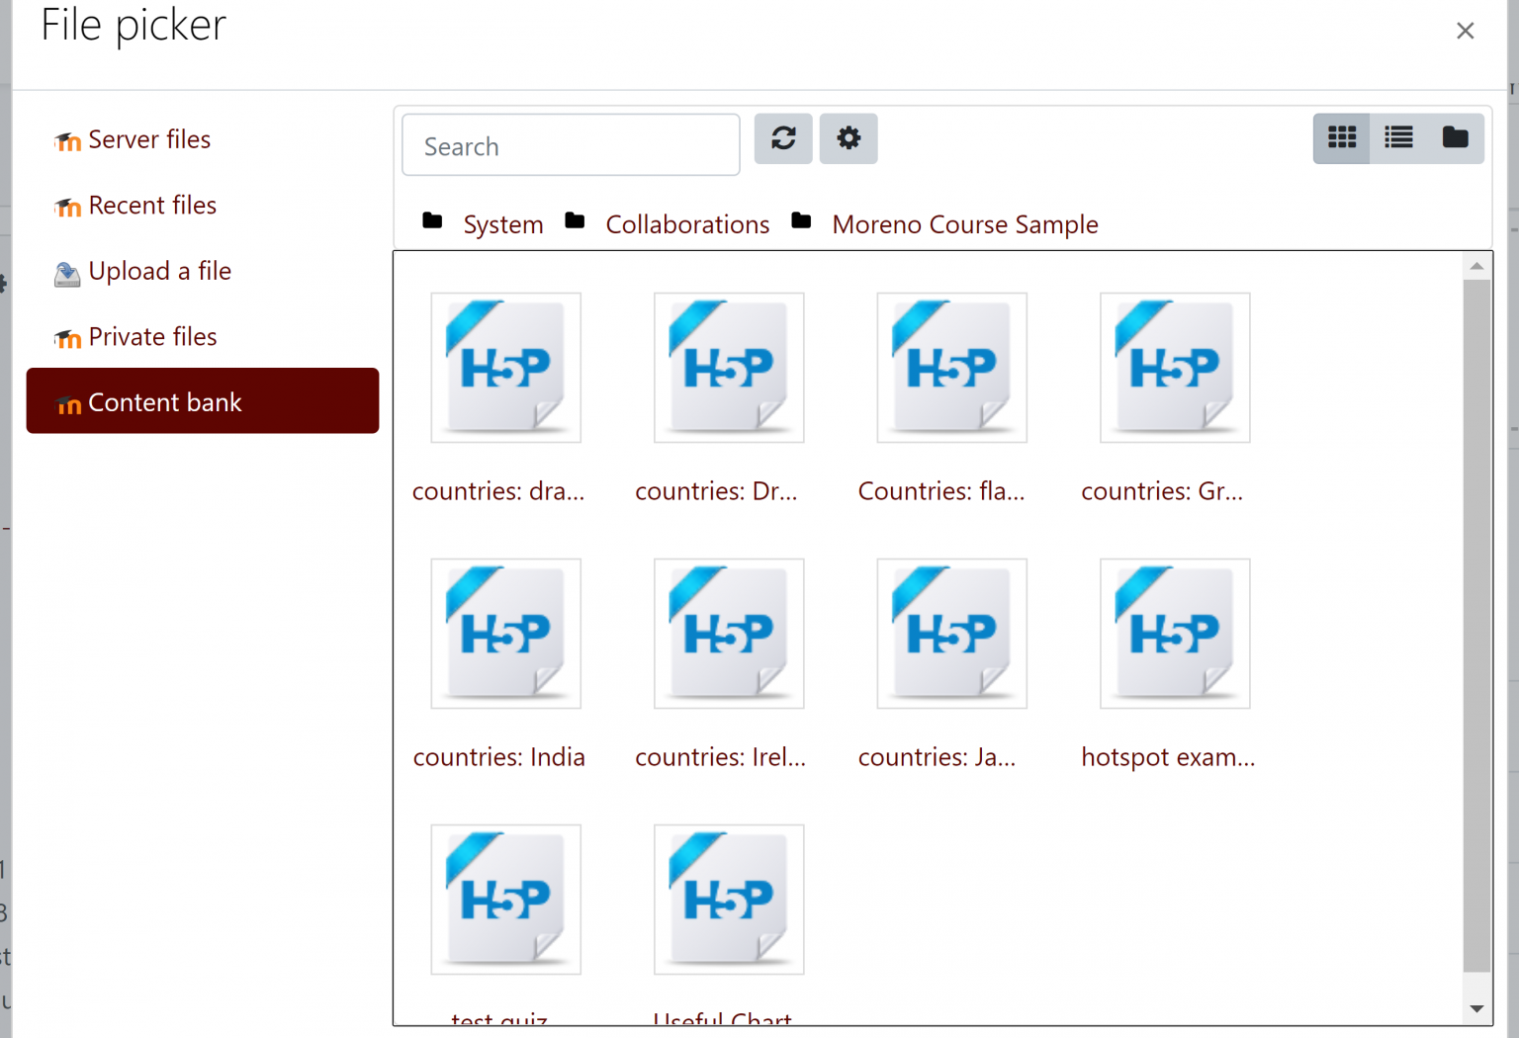1519x1038 pixels.
Task: Click the Upload a file icon
Action: [x=66, y=272]
